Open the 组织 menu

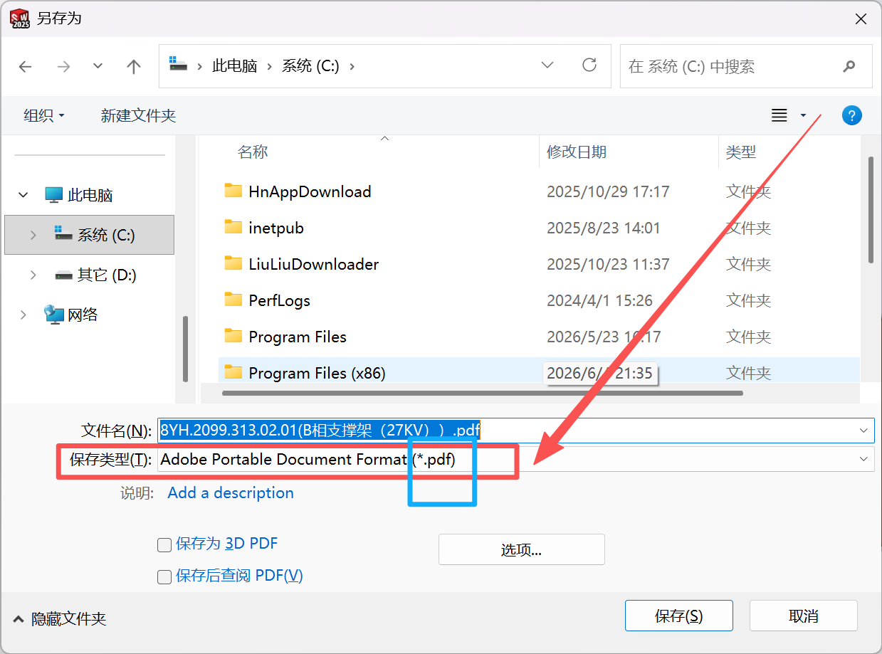[44, 115]
